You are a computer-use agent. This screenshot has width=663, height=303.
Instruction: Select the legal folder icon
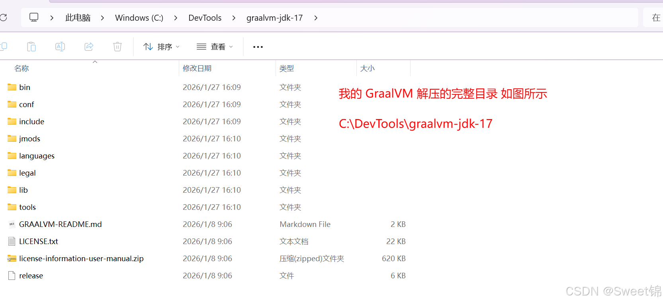tap(12, 173)
